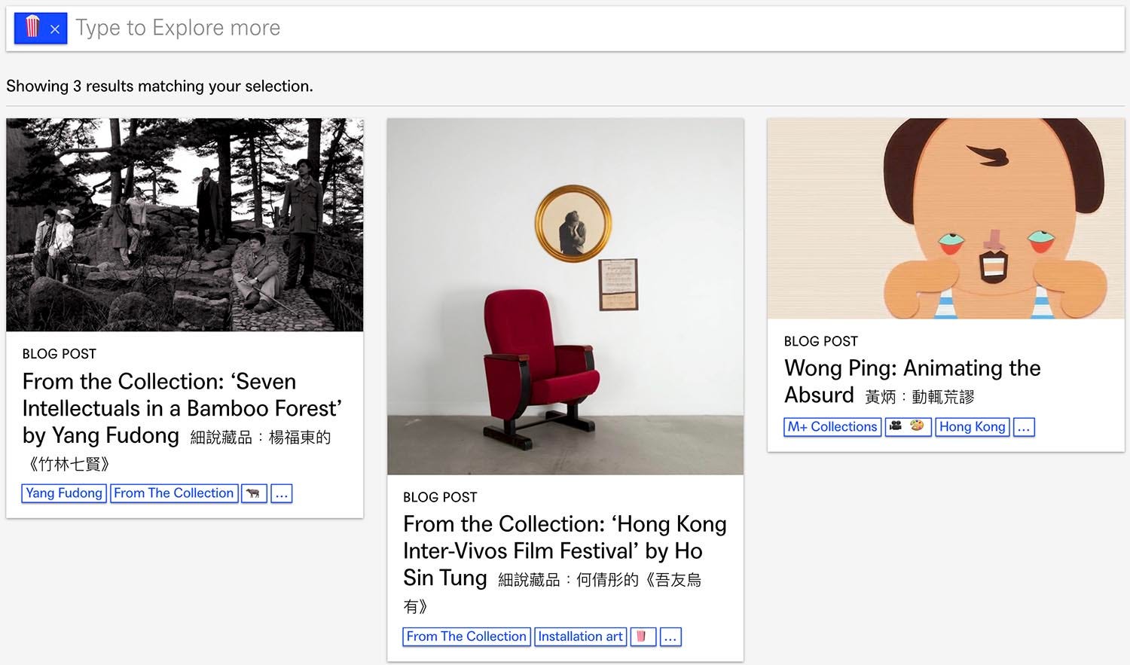Focus the 'Type to Explore more' search field
This screenshot has height=665, width=1130.
[595, 29]
